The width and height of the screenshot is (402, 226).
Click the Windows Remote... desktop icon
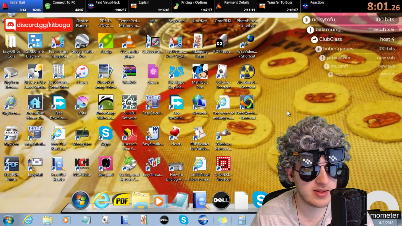pyautogui.click(x=223, y=133)
